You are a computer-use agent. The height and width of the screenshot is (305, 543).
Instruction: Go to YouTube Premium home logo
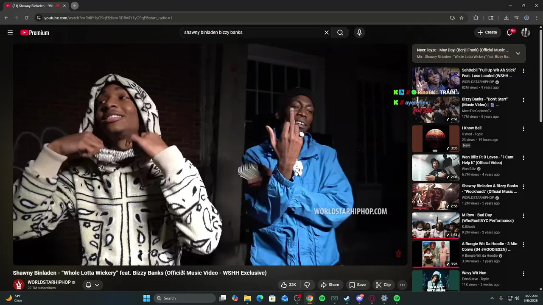[x=35, y=33]
